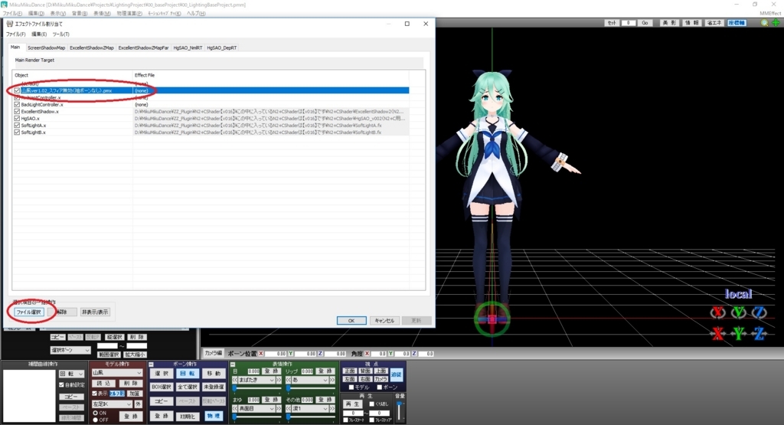Click the lower red X move gizmo
This screenshot has height=425, width=784.
[718, 333]
